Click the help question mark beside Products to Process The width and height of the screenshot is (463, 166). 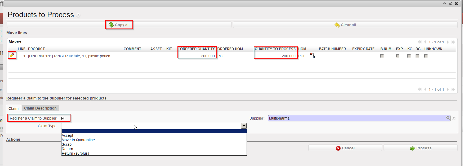click(78, 15)
